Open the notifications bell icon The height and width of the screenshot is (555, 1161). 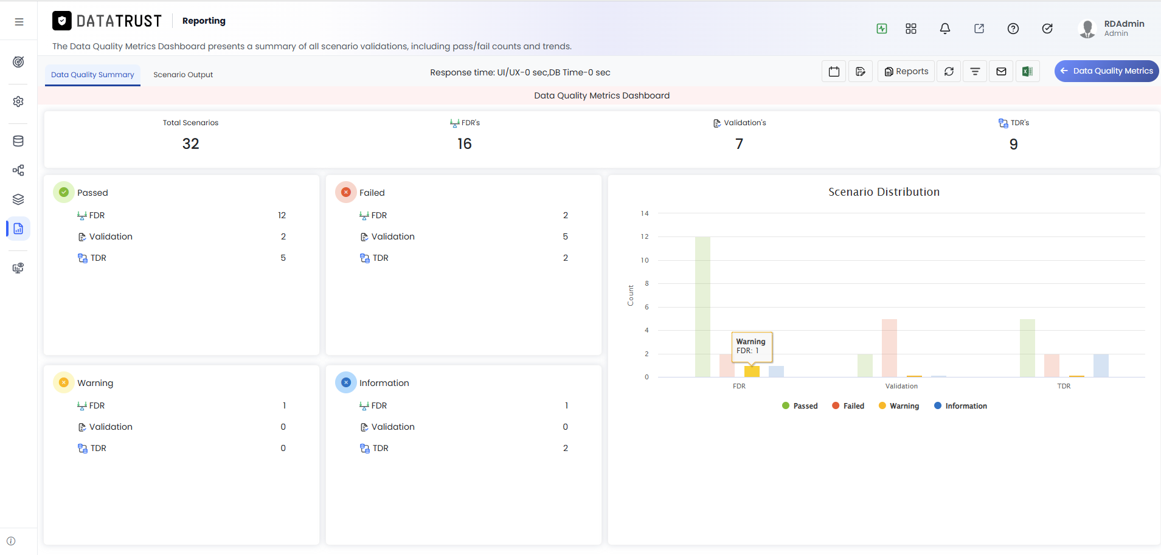coord(944,29)
